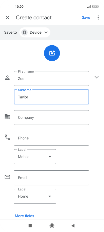Tap the person icon beside First name
The height and width of the screenshot is (232, 104).
(7, 78)
